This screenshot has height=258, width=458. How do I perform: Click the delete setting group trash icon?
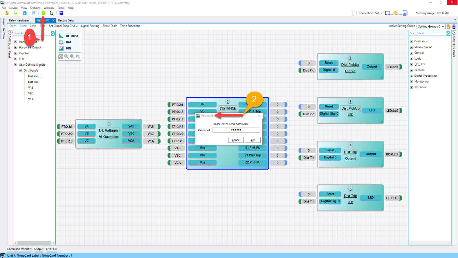tap(454, 27)
